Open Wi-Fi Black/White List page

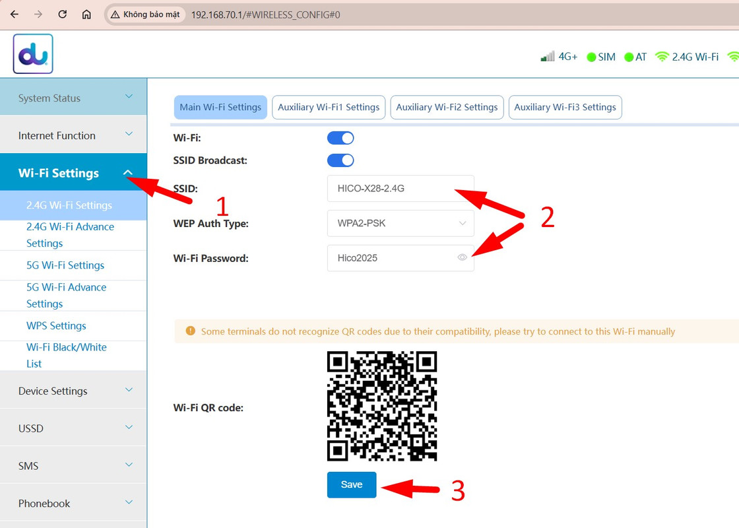73,356
